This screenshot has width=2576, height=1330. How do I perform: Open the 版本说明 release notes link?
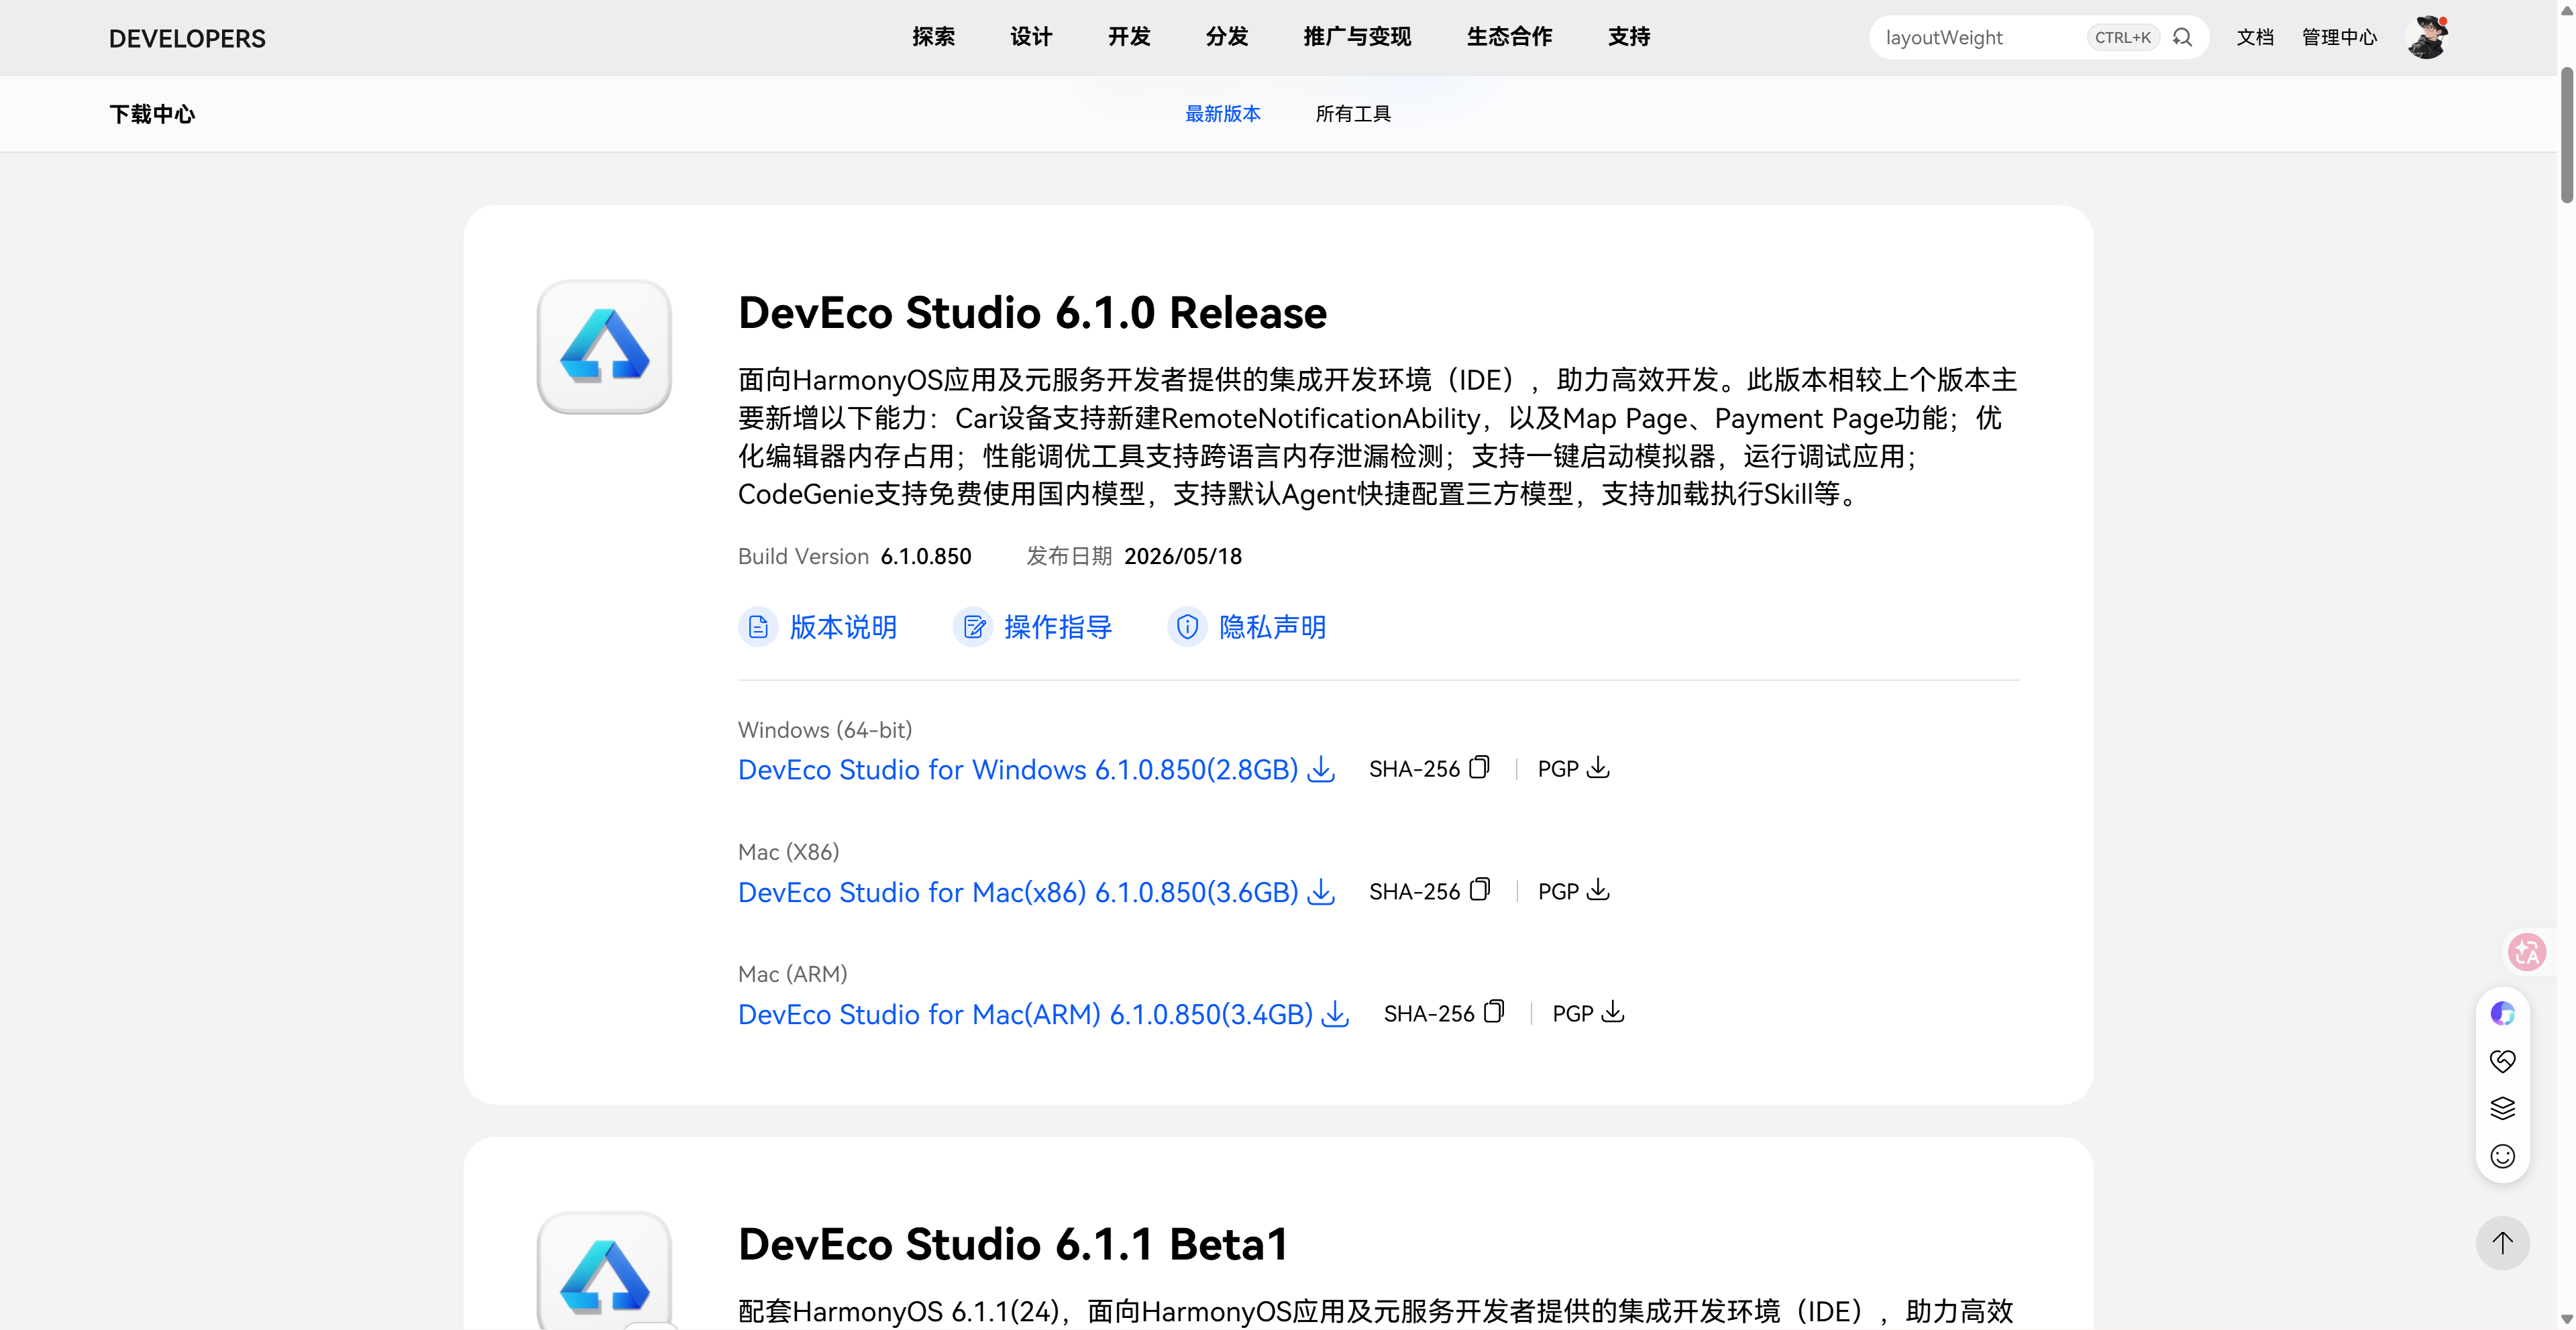(843, 627)
